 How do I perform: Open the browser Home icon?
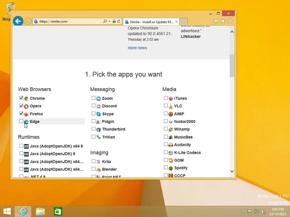point(216,21)
